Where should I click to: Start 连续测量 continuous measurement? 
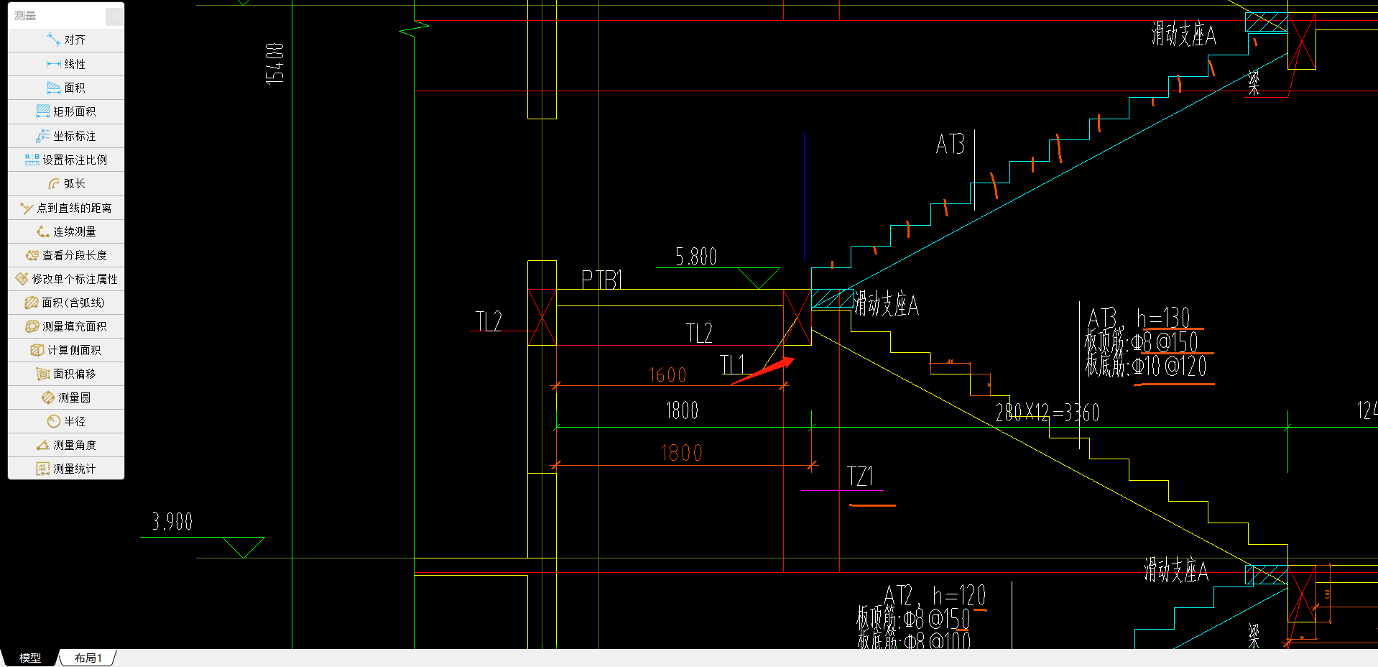tap(66, 231)
